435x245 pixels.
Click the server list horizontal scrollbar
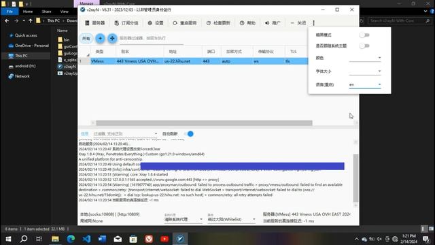(204, 122)
